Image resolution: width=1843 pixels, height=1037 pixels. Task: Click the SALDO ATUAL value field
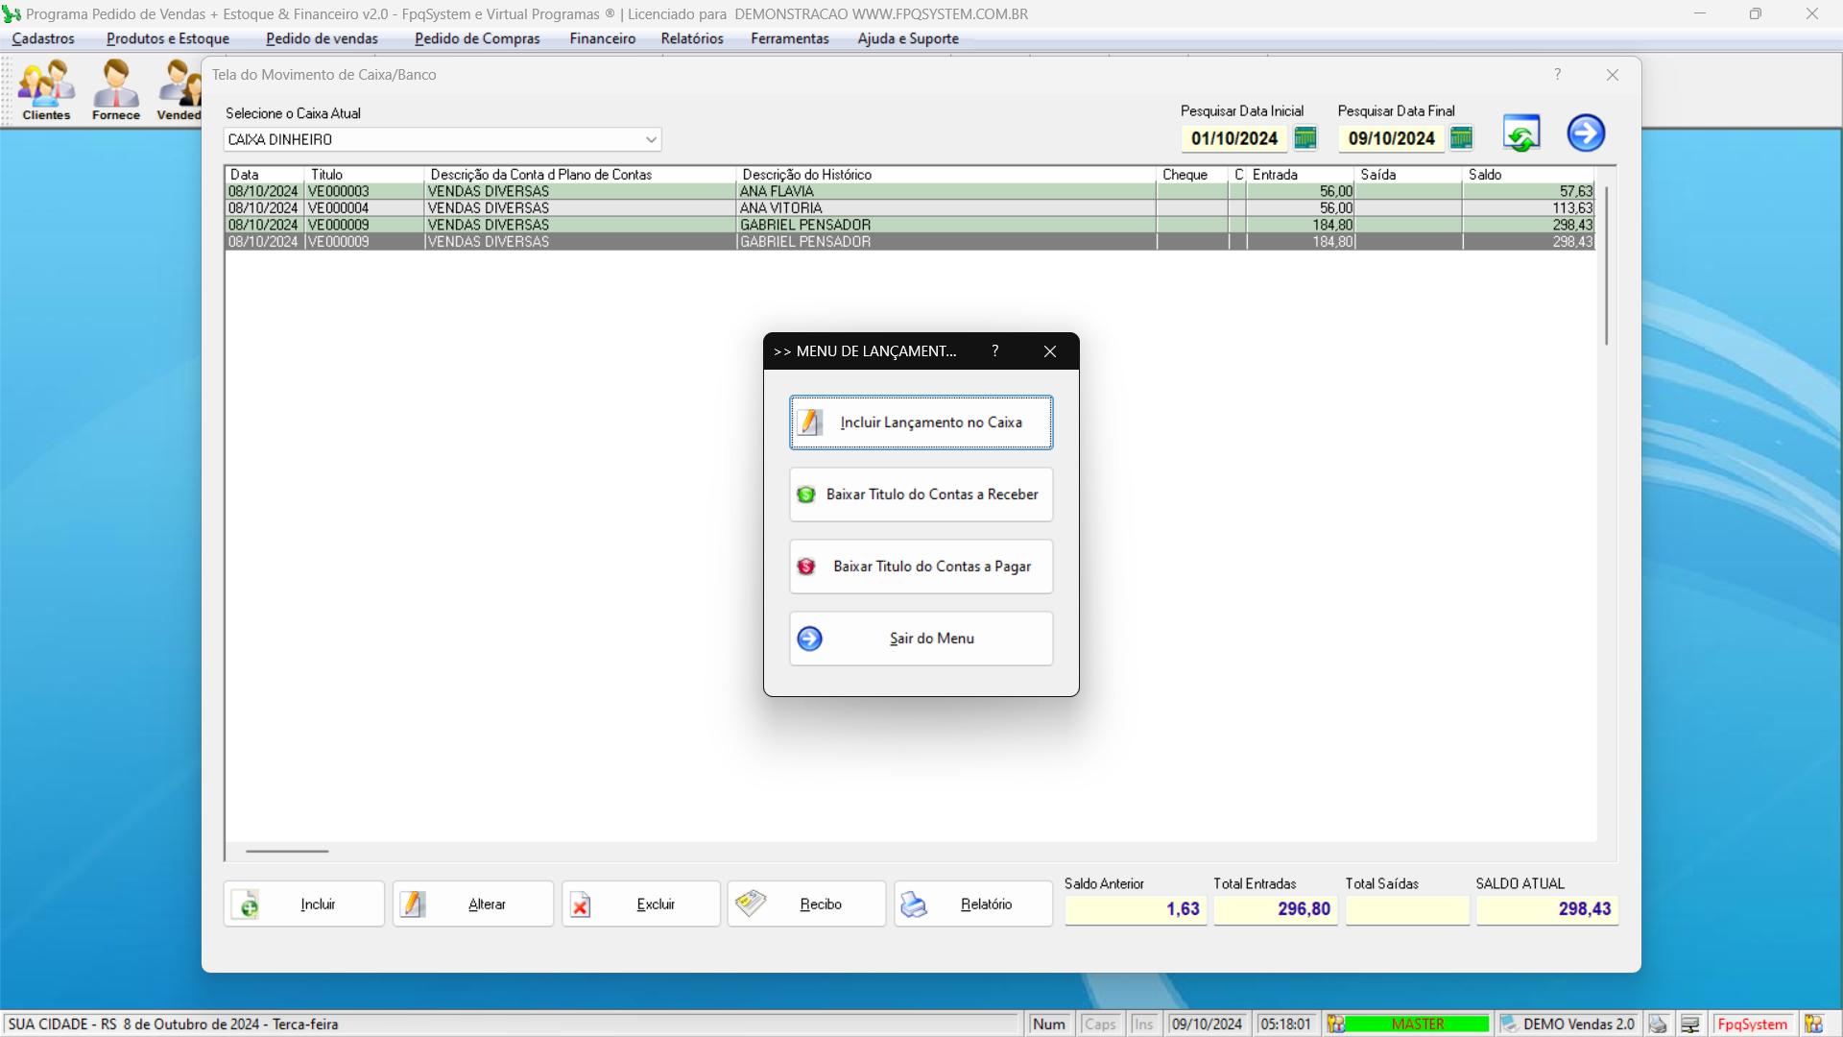[1547, 909]
